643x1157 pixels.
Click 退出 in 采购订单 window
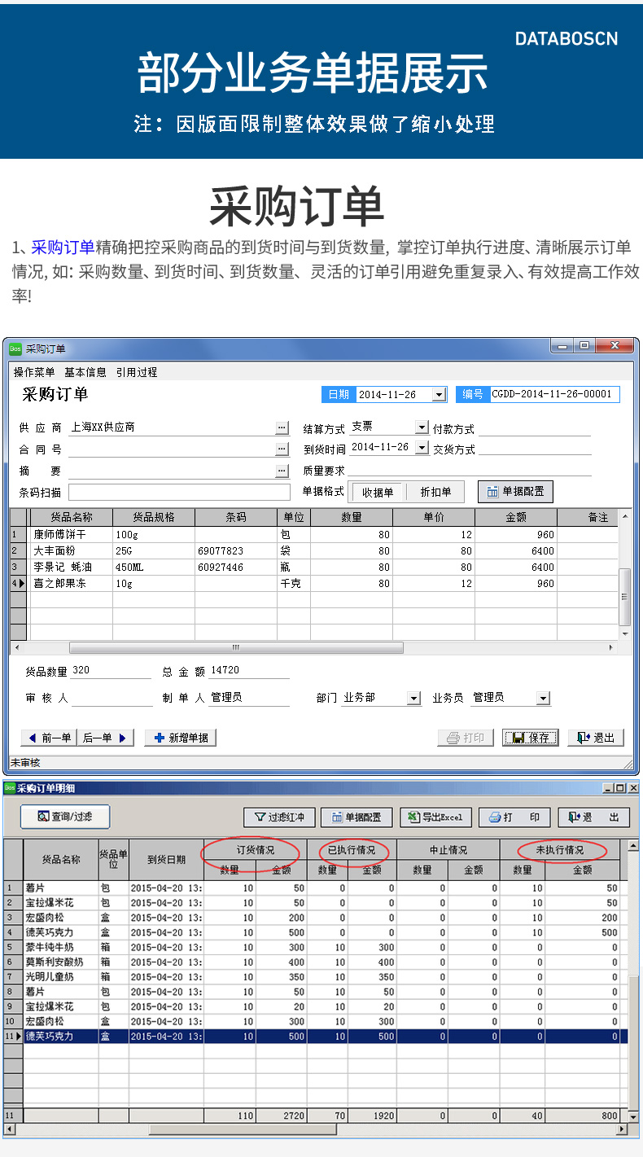point(596,738)
